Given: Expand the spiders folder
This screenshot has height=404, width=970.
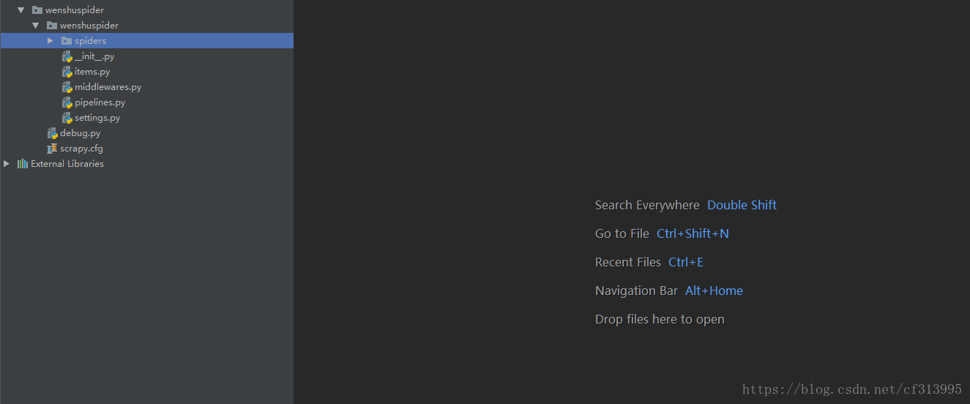Looking at the screenshot, I should coord(51,41).
